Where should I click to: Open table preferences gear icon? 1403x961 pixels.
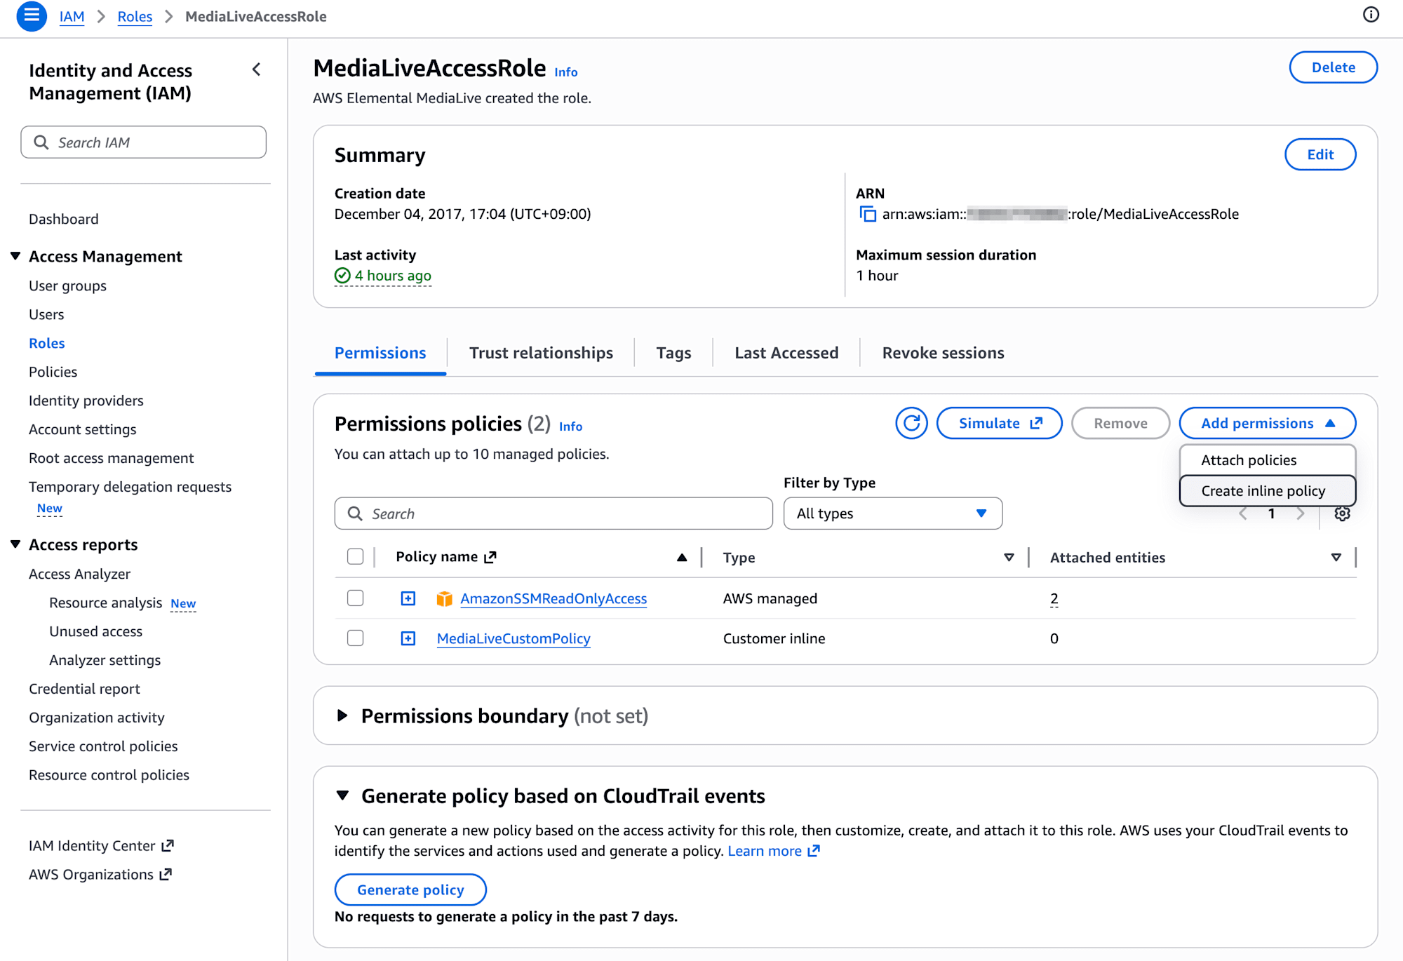point(1342,513)
